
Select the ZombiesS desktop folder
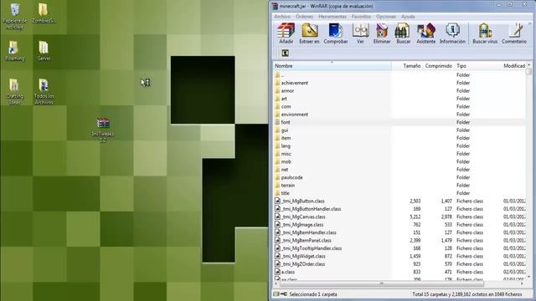pos(44,13)
